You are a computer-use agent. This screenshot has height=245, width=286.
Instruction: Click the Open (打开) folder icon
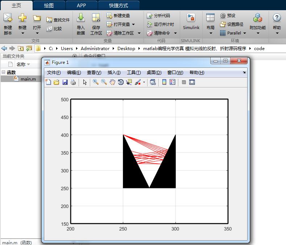[x=37, y=18]
